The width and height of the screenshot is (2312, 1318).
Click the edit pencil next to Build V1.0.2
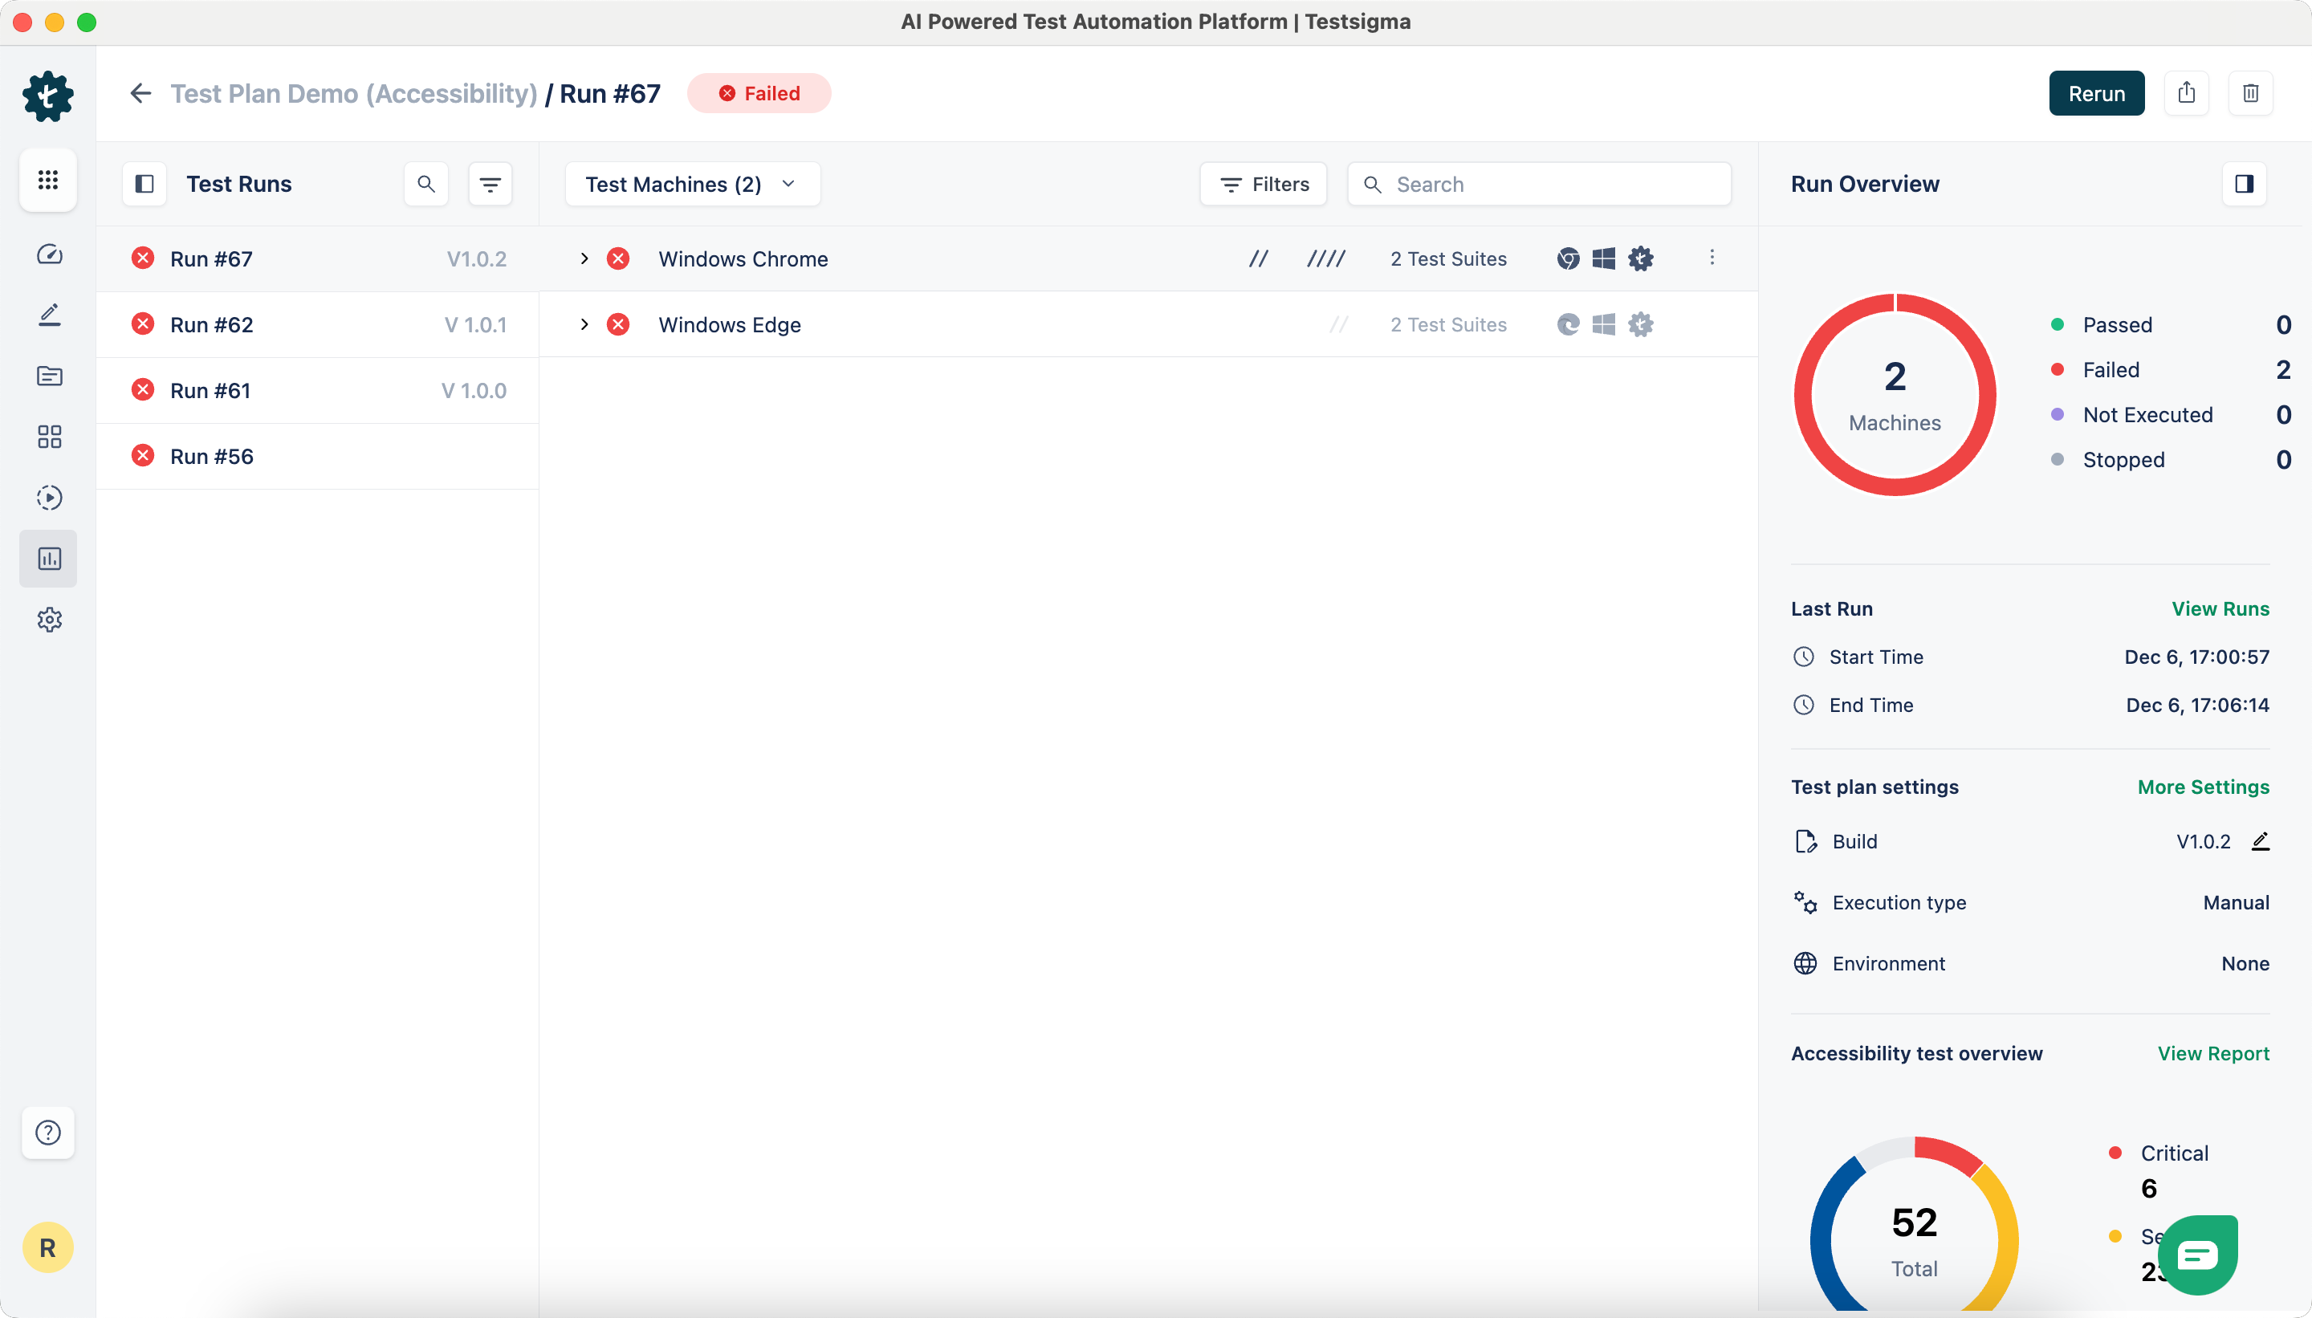click(2261, 841)
